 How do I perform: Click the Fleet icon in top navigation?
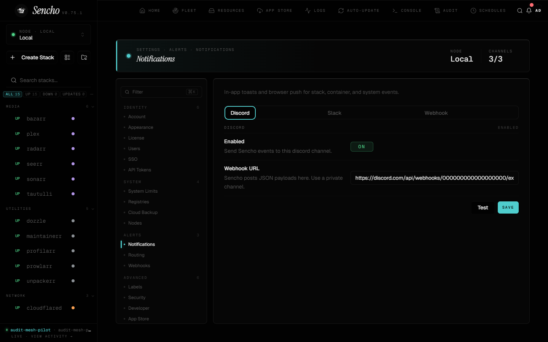pos(175,11)
